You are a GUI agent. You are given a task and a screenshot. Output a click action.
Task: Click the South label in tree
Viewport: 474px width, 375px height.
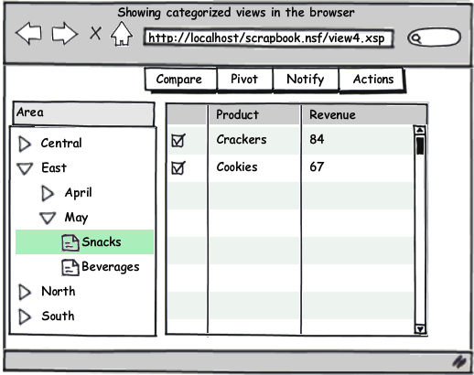coord(58,316)
